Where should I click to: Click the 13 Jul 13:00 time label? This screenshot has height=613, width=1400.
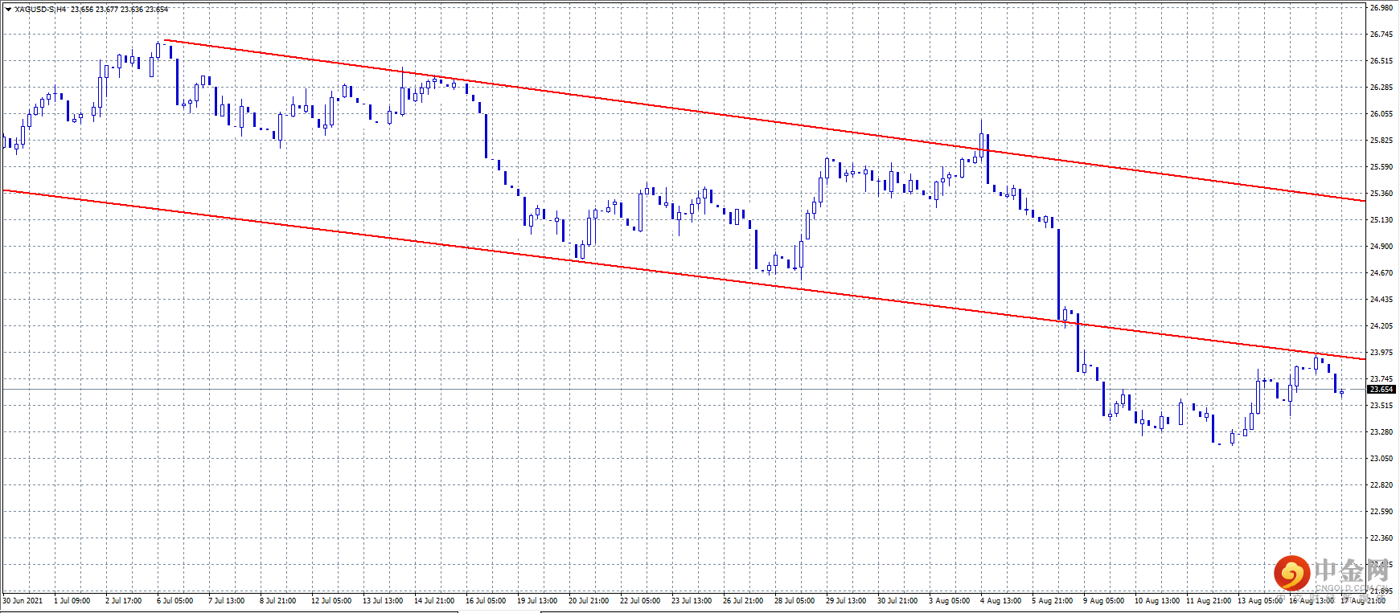[x=383, y=601]
